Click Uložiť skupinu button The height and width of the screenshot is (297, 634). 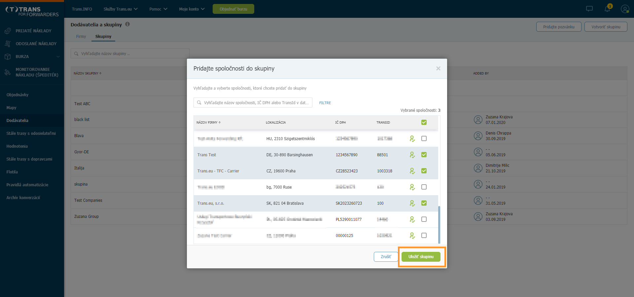pos(421,257)
